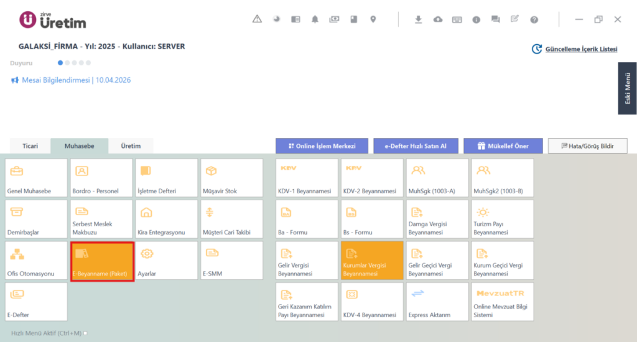Click the money banknote icon in toolbar
Image resolution: width=637 pixels, height=342 pixels.
334,19
